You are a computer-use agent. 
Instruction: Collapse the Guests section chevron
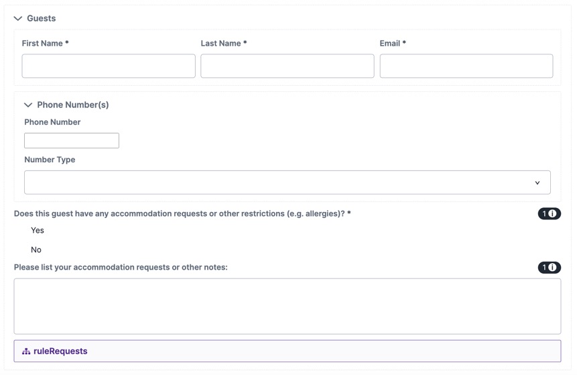click(18, 18)
